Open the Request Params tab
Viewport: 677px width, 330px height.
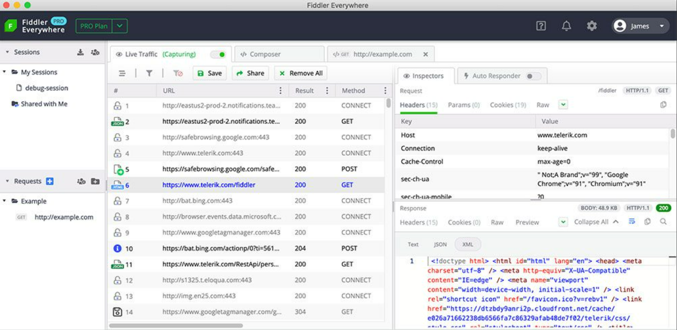coord(464,105)
